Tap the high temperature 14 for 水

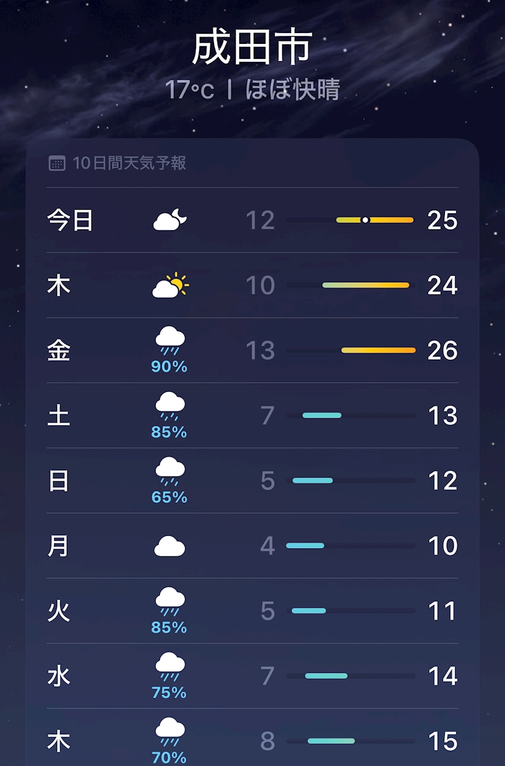pos(442,676)
